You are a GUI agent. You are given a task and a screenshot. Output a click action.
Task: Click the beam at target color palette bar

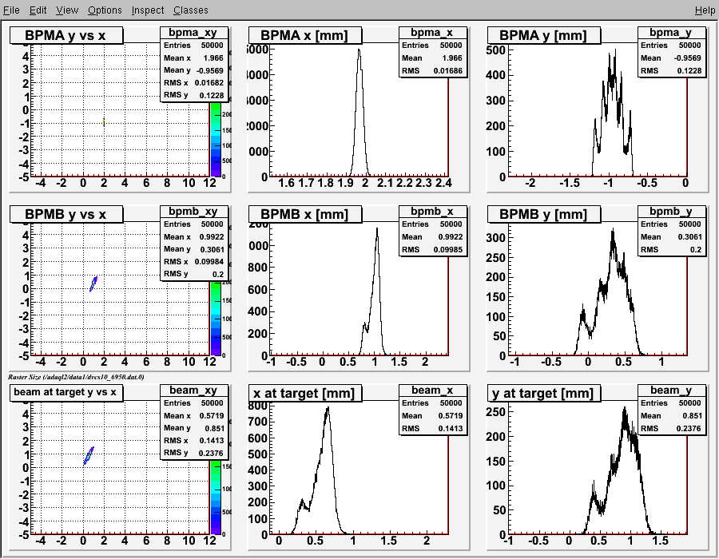216,498
